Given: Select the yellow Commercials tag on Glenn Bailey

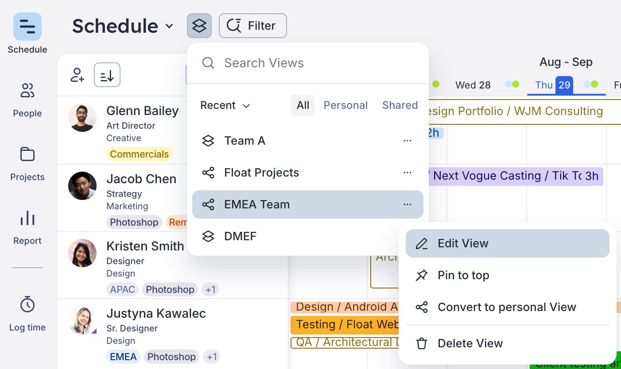Looking at the screenshot, I should point(139,154).
